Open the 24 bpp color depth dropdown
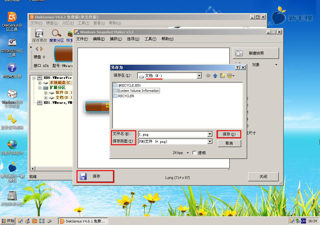320x225 pixels. click(x=188, y=153)
